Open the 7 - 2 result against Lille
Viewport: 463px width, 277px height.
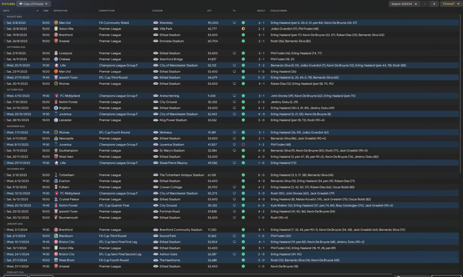261,65
